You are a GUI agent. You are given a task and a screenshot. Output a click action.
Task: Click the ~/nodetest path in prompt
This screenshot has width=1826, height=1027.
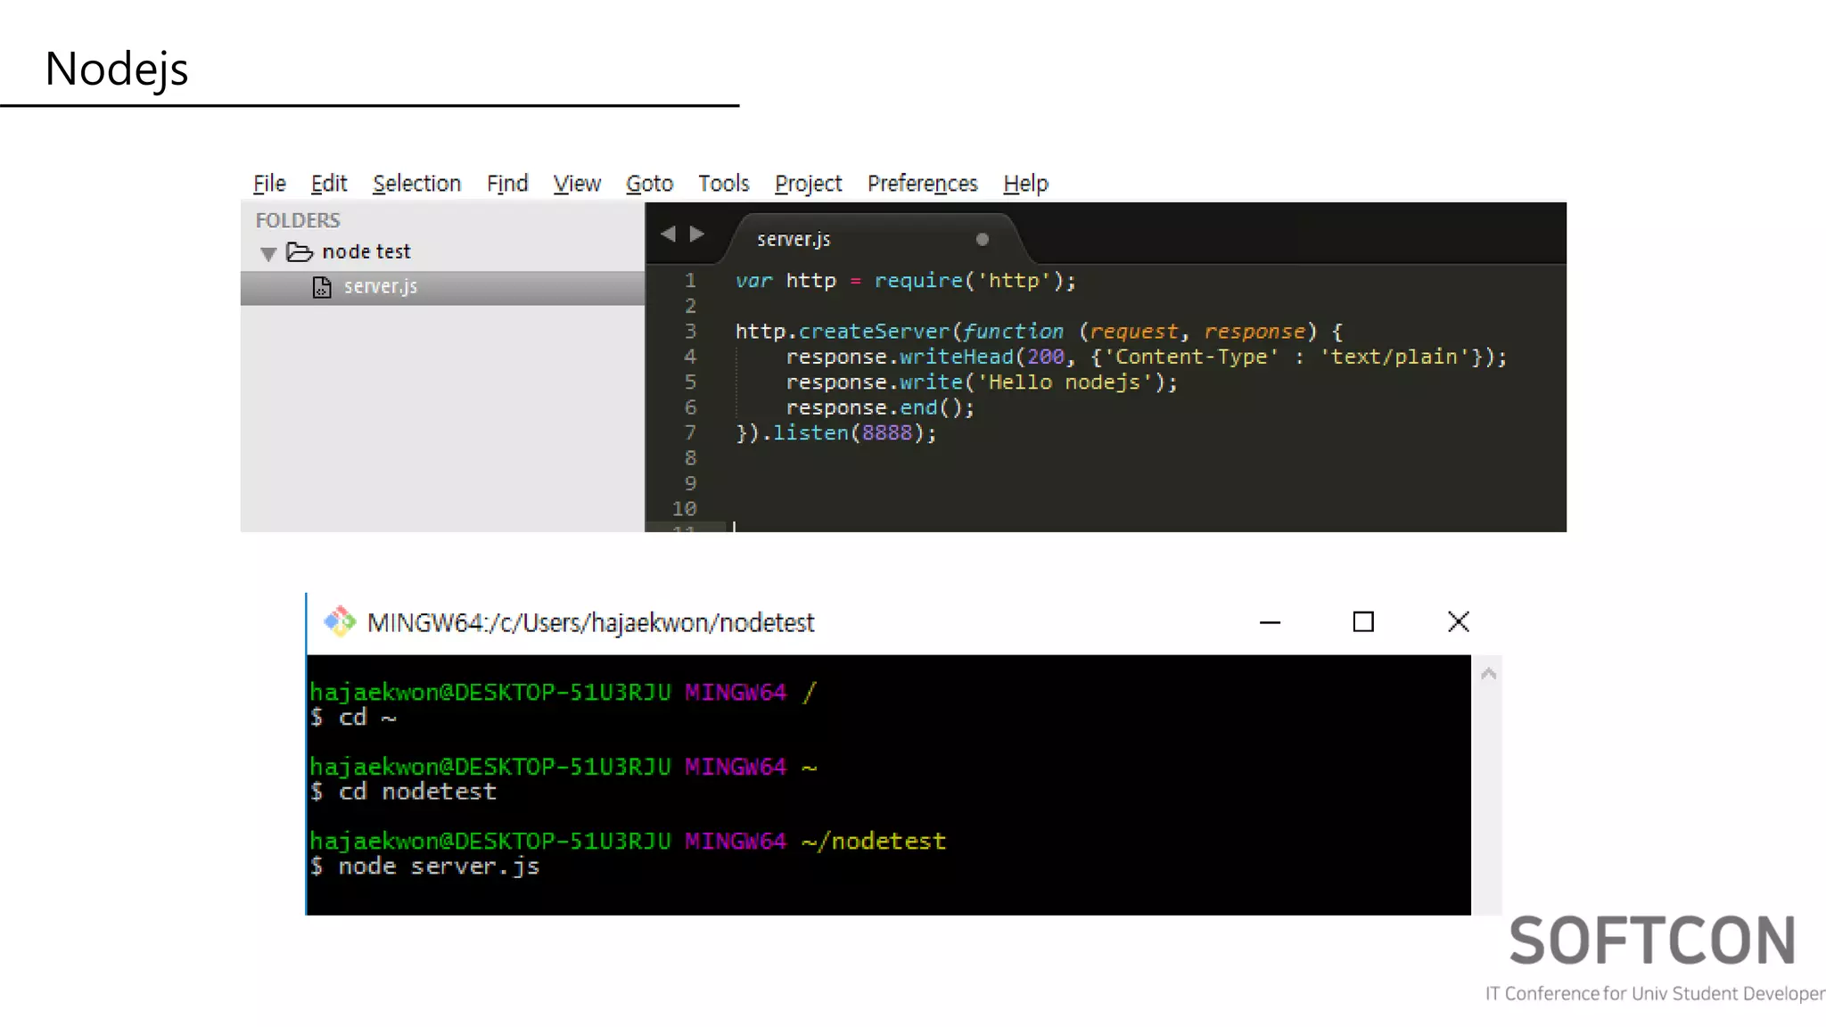(874, 842)
